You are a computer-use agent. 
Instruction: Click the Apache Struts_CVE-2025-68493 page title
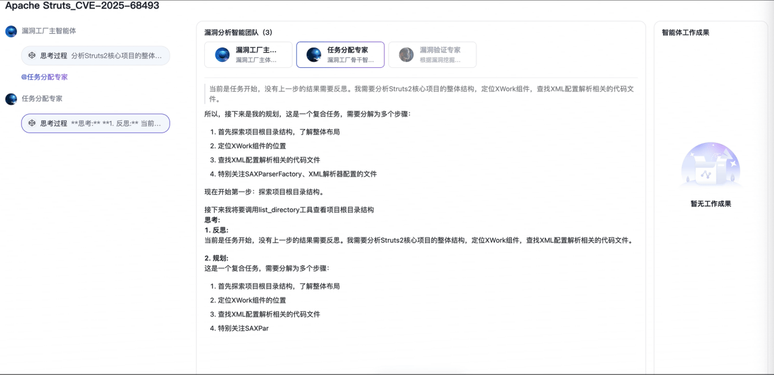(x=82, y=6)
